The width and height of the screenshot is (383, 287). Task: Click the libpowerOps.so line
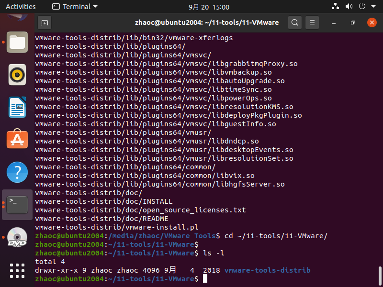click(x=153, y=98)
